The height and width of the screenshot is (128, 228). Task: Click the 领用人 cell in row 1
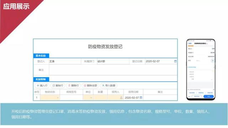point(115,98)
